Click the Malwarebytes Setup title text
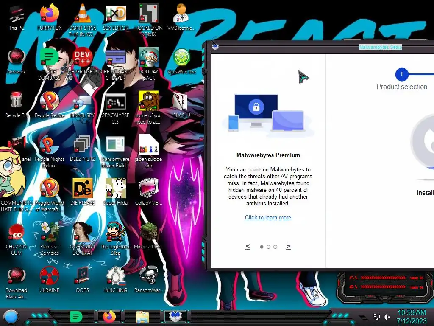The height and width of the screenshot is (326, 434). [x=380, y=47]
